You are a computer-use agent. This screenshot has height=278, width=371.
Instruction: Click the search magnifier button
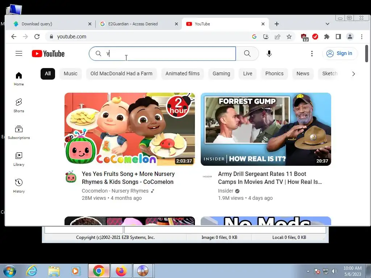pos(247,54)
